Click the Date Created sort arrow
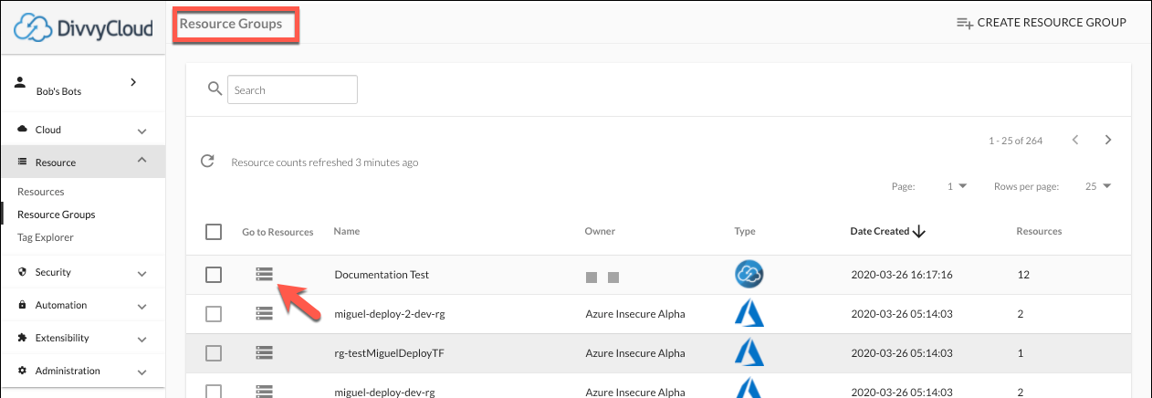 tap(919, 232)
